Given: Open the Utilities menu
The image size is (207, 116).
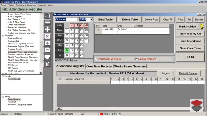Looking at the screenshot, I should [50, 5].
